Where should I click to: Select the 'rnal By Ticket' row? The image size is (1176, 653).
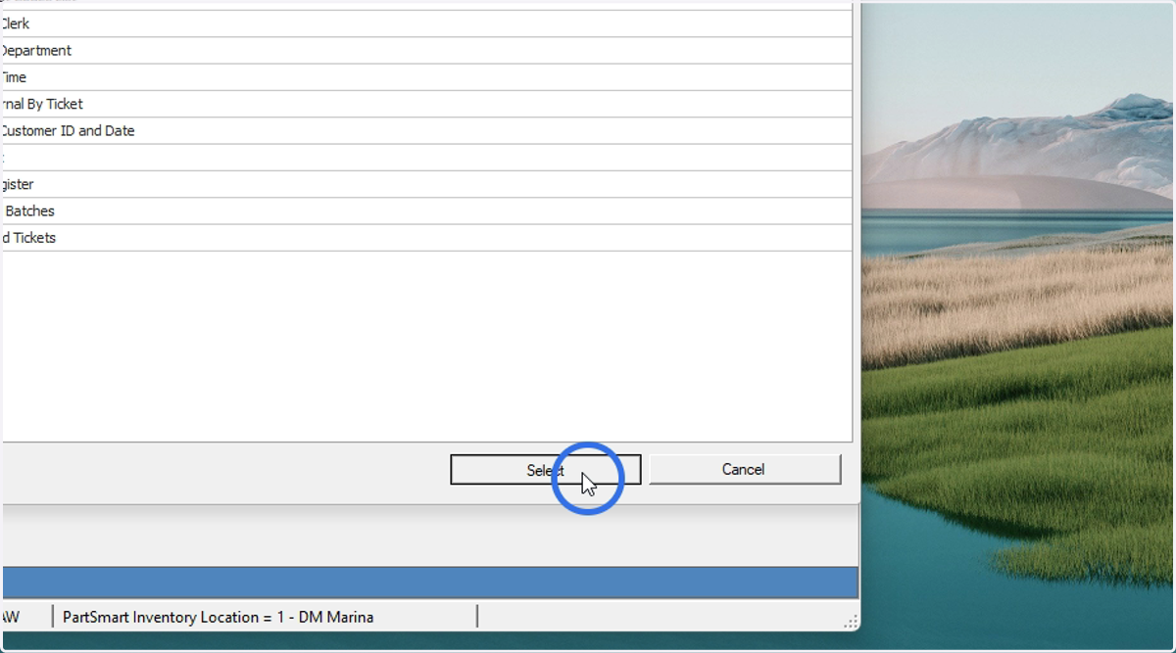426,104
